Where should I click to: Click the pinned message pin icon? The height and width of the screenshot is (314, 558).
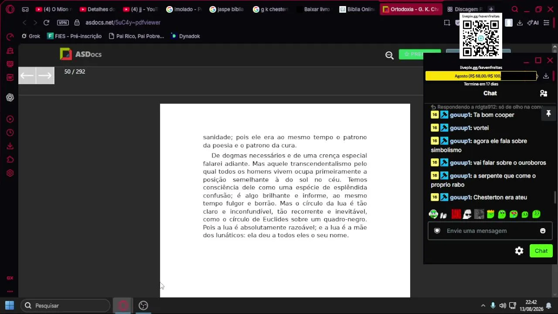[548, 114]
